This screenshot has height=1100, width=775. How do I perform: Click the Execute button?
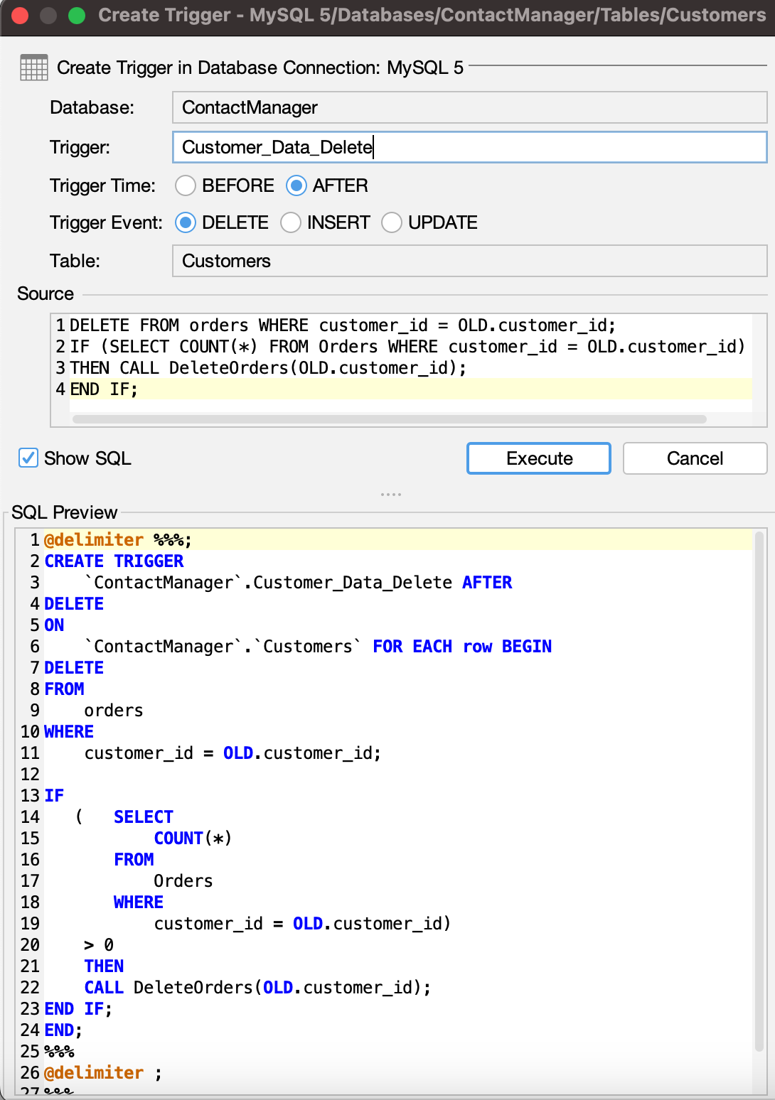coord(539,458)
